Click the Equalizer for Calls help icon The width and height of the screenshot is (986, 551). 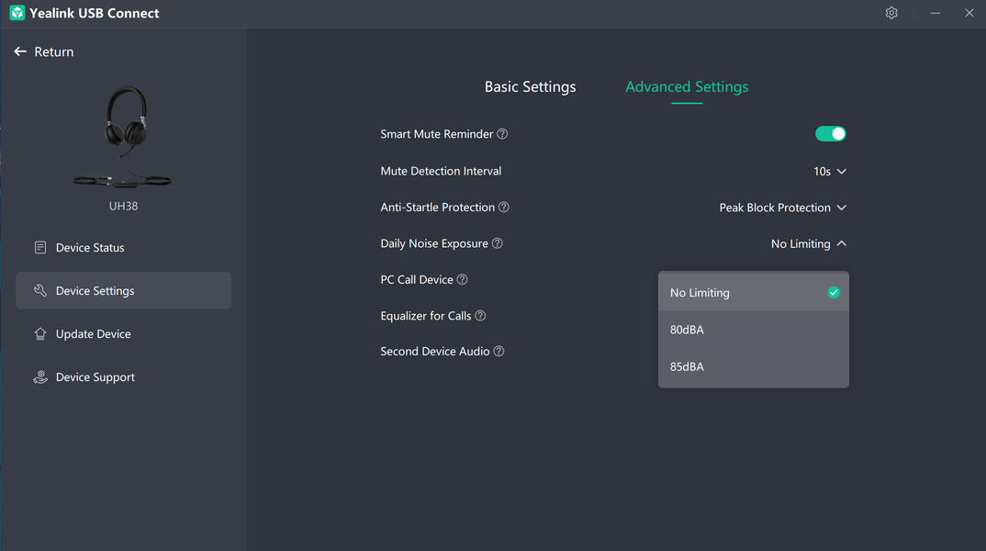click(x=480, y=316)
